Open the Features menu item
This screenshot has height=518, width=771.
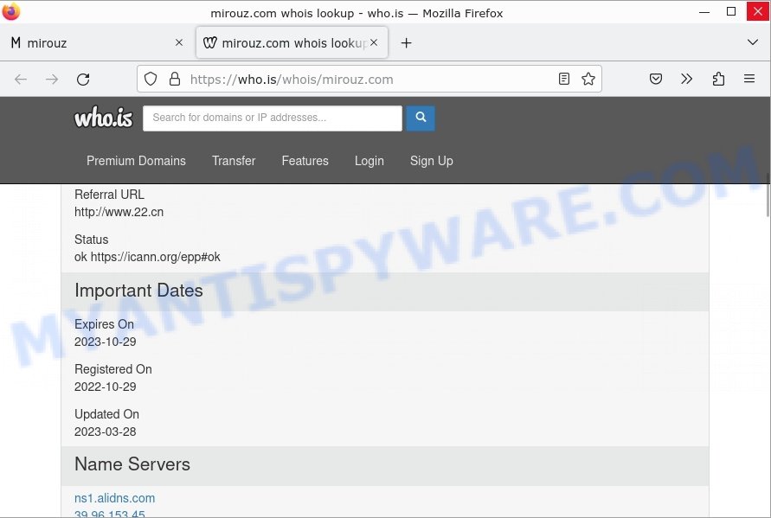305,161
